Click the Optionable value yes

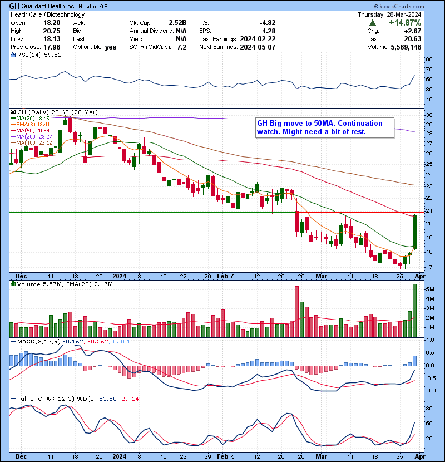click(x=111, y=47)
